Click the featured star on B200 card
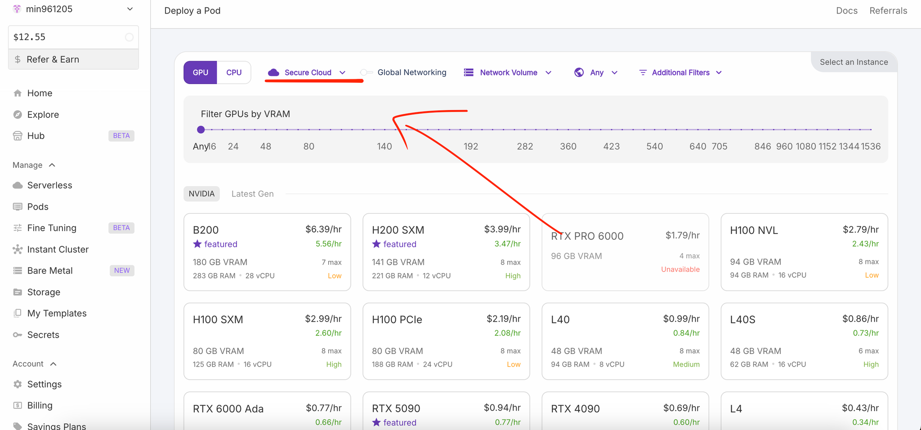This screenshot has height=430, width=921. point(197,244)
